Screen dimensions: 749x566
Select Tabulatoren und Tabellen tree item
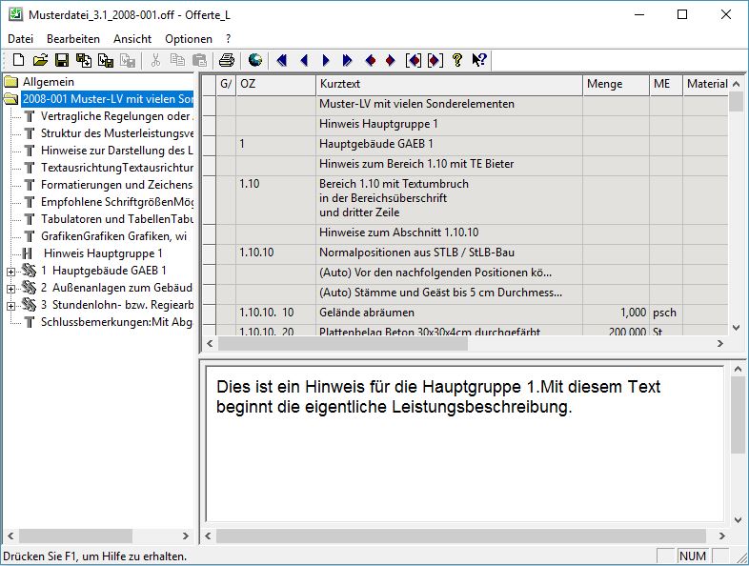[x=116, y=219]
